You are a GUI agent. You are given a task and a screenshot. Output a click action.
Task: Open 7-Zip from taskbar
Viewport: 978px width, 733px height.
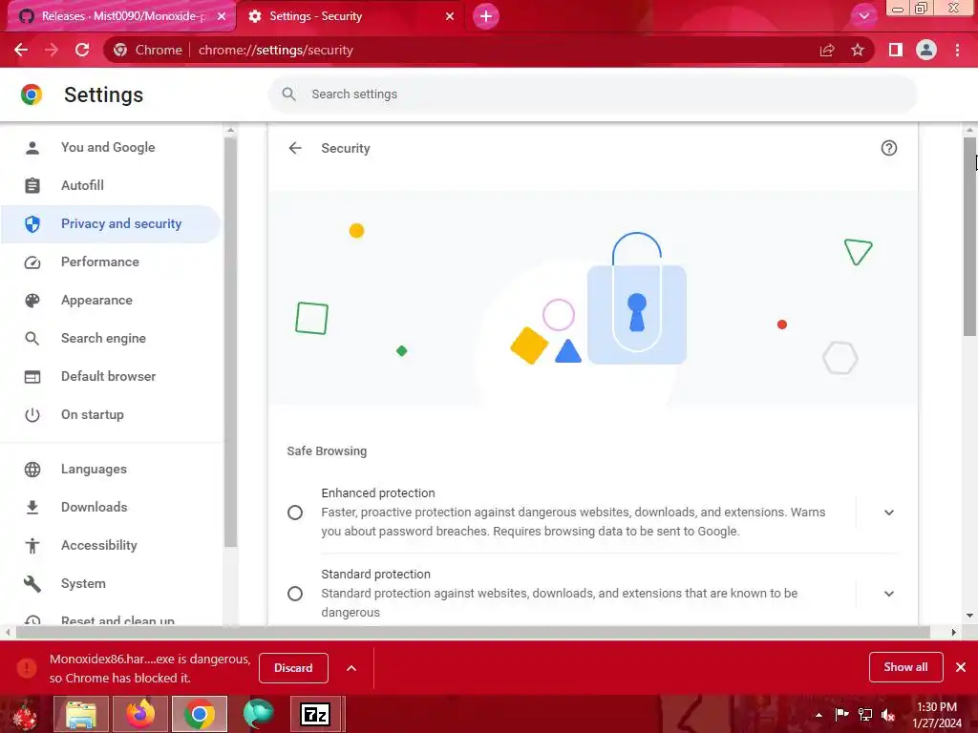click(x=315, y=714)
